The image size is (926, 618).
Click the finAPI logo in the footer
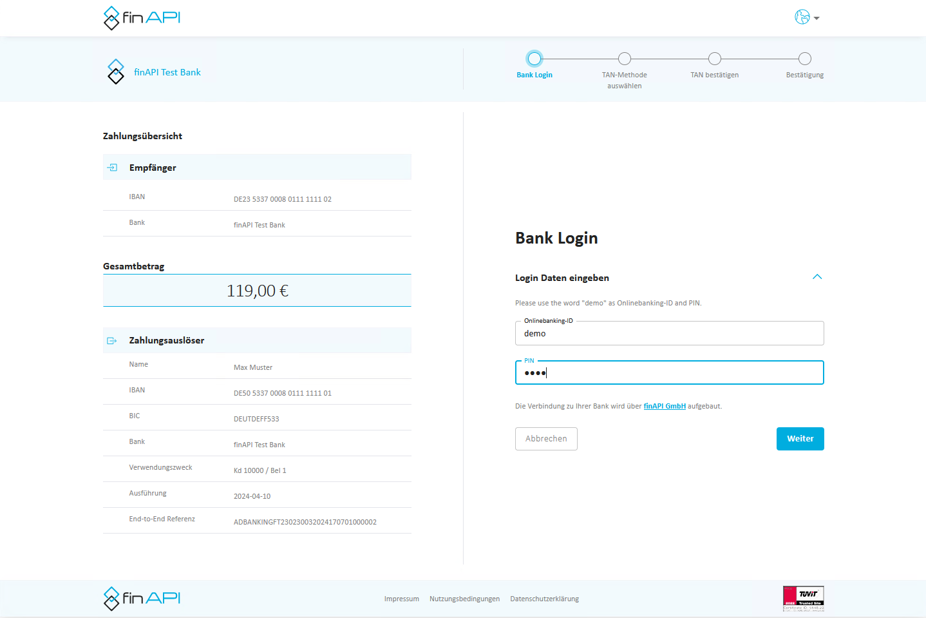pyautogui.click(x=142, y=599)
